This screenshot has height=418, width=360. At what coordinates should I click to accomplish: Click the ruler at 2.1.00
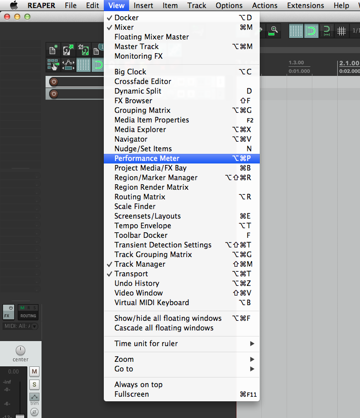[349, 63]
